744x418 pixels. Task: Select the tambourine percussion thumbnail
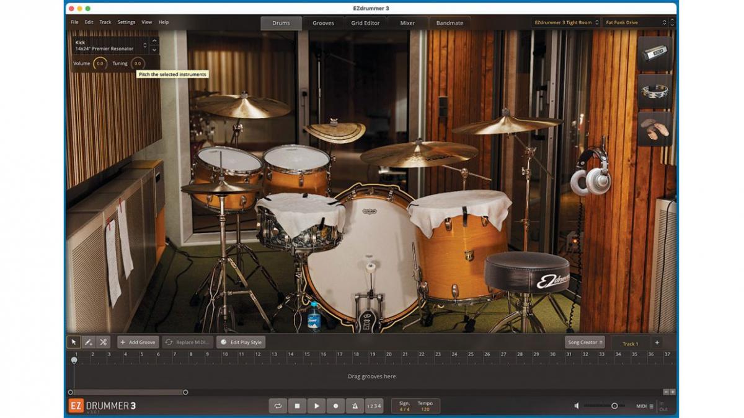[655, 92]
